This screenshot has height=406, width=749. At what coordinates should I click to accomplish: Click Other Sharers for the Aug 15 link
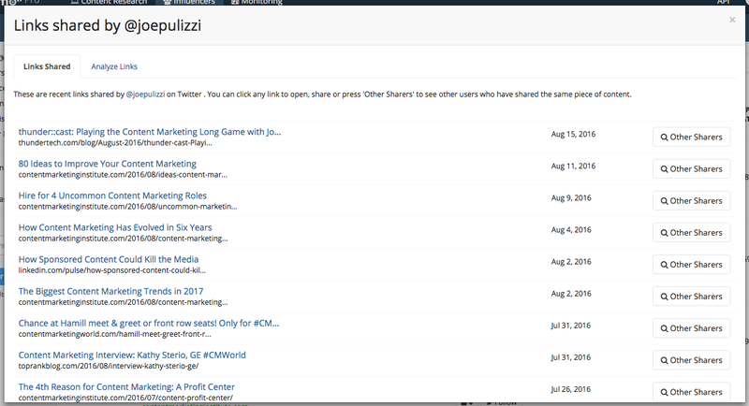pos(691,137)
